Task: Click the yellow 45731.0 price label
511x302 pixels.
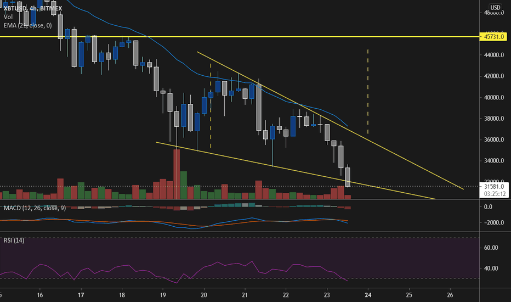Action: [493, 37]
